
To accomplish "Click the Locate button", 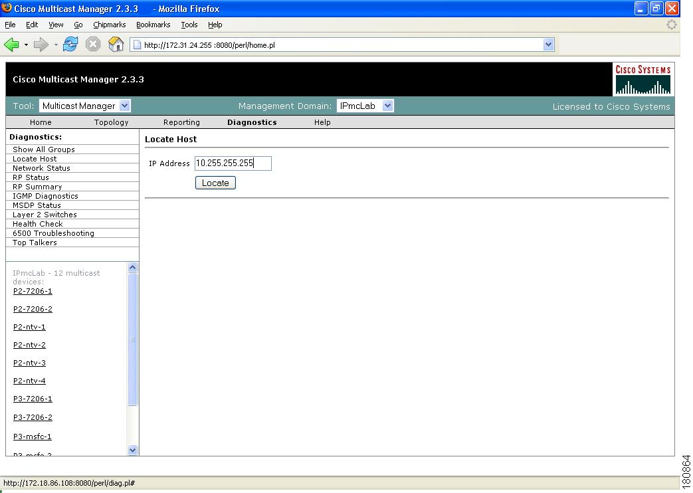I will tap(215, 183).
